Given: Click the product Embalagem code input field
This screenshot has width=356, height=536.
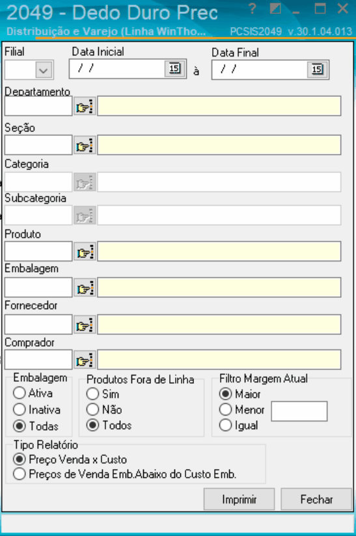Looking at the screenshot, I should pos(38,287).
